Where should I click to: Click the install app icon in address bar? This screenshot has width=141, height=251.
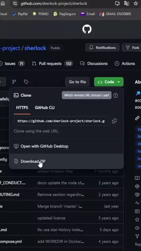coord(117,3)
